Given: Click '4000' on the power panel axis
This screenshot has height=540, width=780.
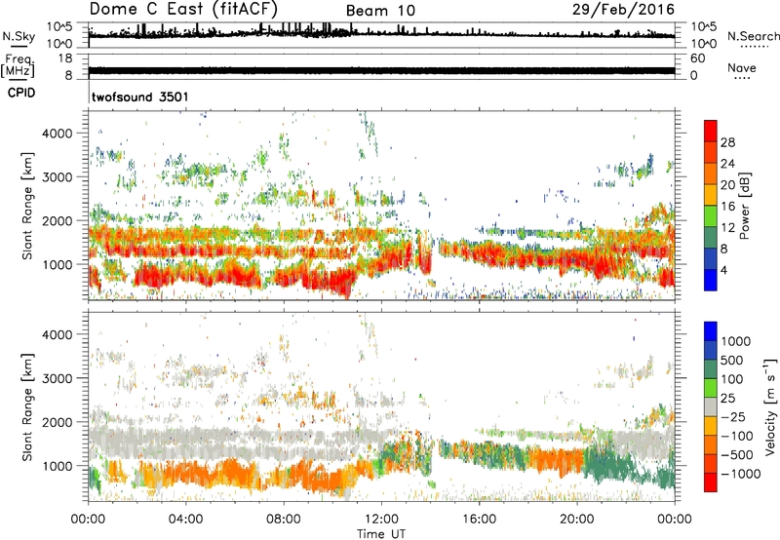Looking at the screenshot, I should click(x=57, y=134).
